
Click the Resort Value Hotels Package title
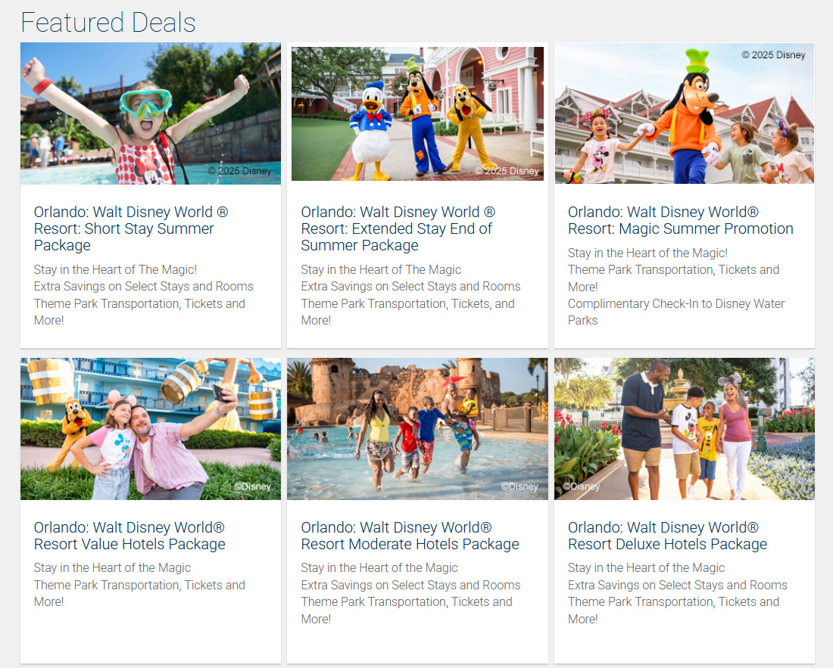point(129,536)
